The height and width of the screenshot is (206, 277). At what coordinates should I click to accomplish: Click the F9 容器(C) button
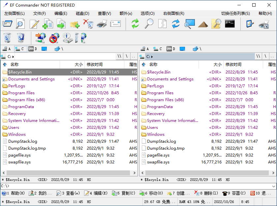(x=234, y=193)
